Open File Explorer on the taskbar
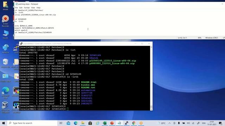 tap(83, 123)
